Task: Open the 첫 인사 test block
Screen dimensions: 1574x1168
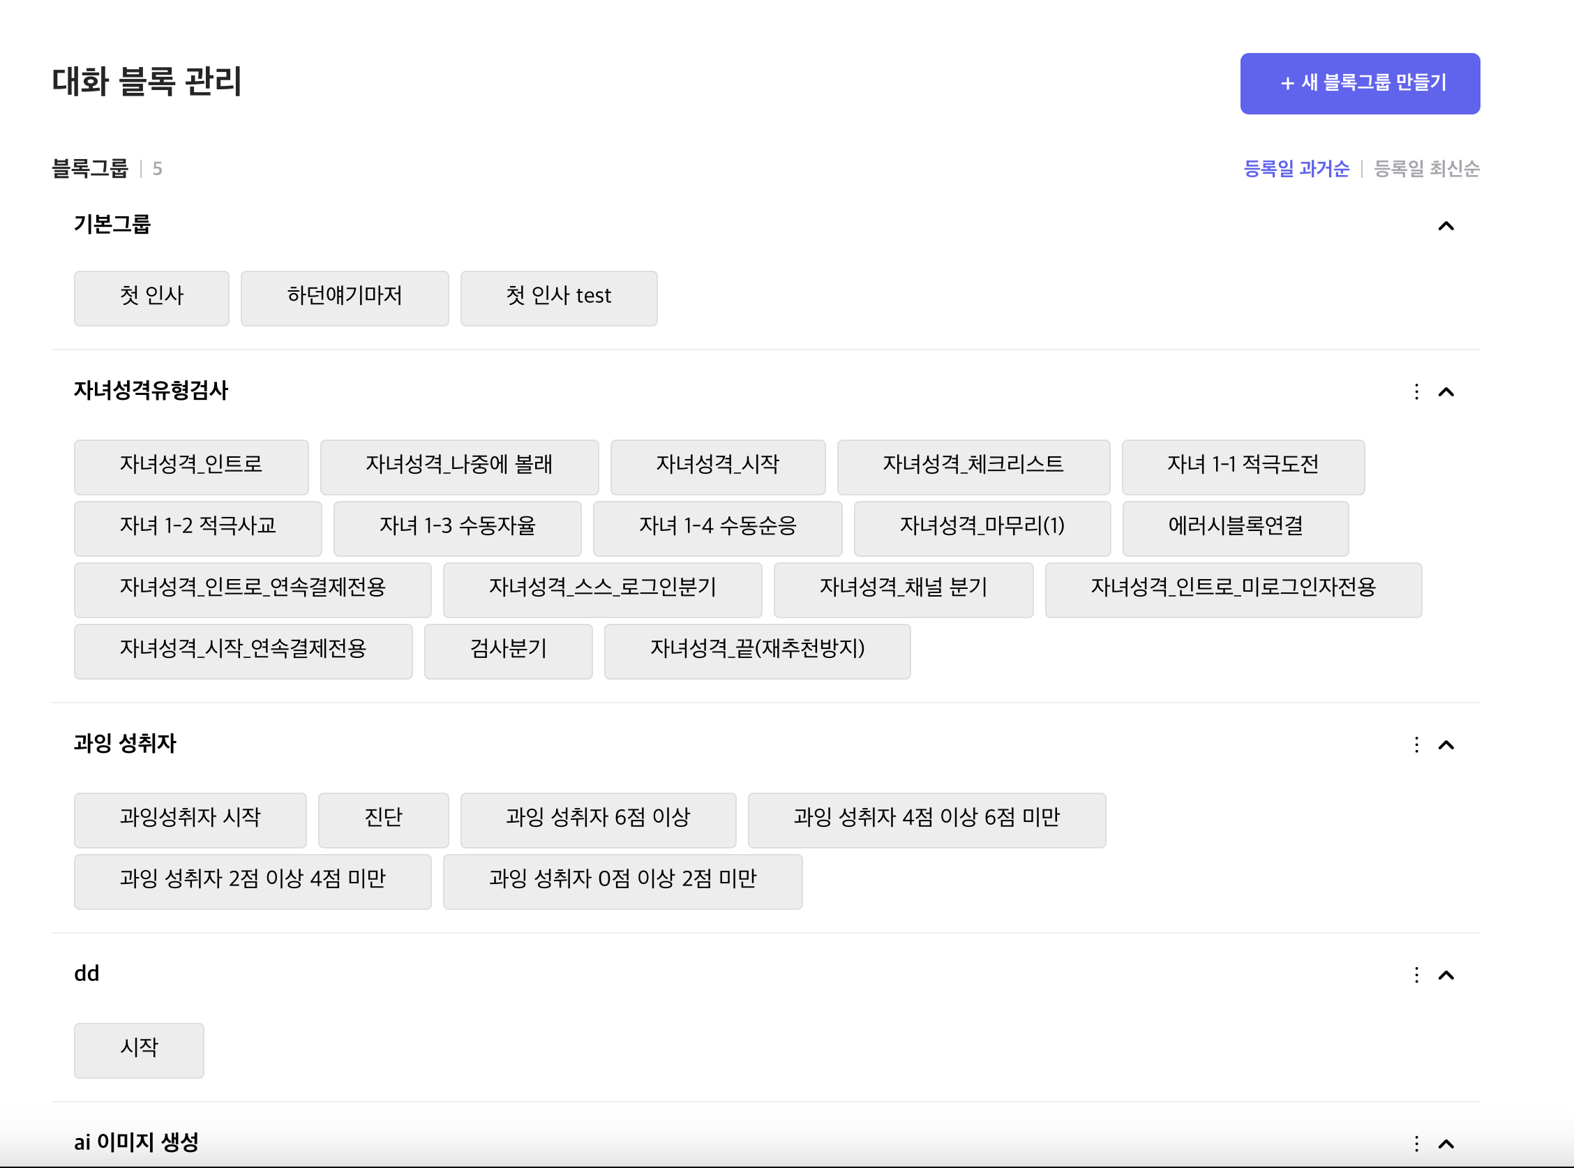Action: click(x=558, y=298)
